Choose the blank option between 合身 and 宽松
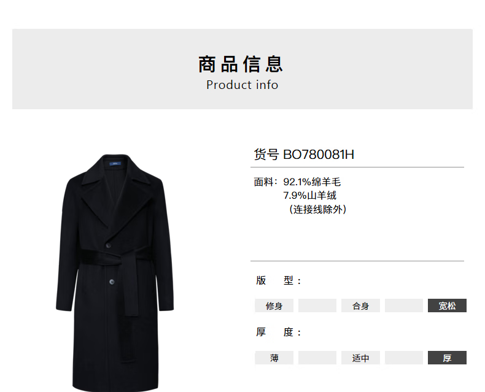Viewport: 485px width, 392px height. click(404, 306)
